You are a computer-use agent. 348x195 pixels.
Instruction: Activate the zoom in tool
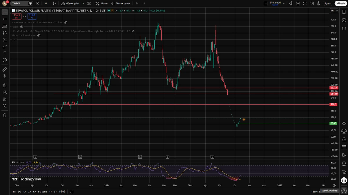pyautogui.click(x=5, y=76)
